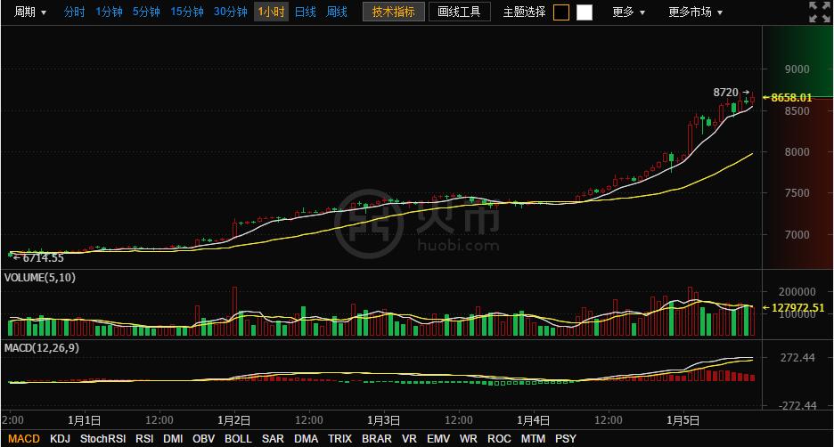This screenshot has height=447, width=834.
Task: Switch to 日线 daily chart
Action: (306, 12)
